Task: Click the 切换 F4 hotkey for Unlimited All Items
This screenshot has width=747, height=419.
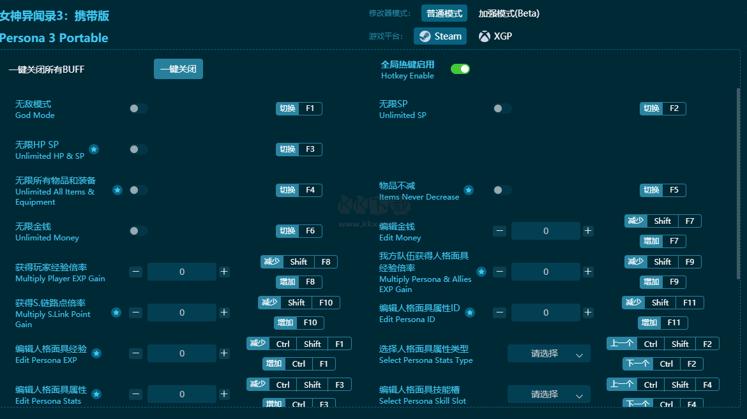Action: point(299,190)
